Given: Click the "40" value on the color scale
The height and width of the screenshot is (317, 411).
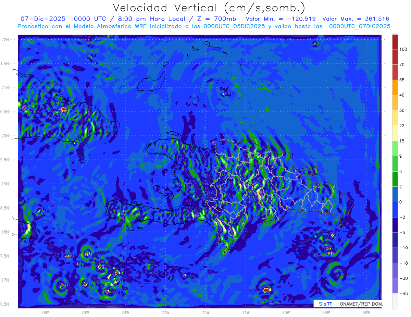Looking at the screenshot, I should tap(402, 95).
